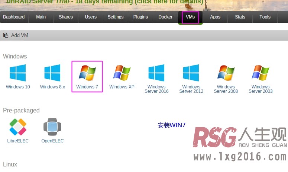Click the Pre-packaged section heading
Viewport: 288px width, 172px height.
(x=21, y=110)
